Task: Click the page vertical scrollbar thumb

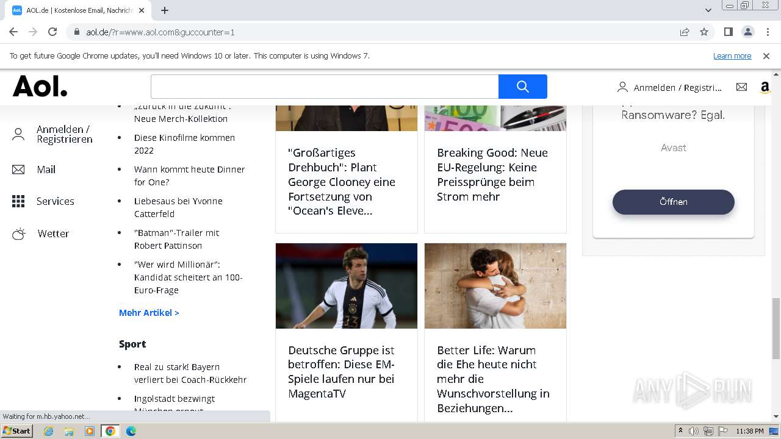Action: 776,329
